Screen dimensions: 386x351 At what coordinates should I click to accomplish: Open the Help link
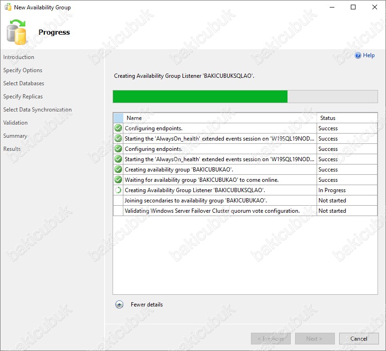(369, 55)
